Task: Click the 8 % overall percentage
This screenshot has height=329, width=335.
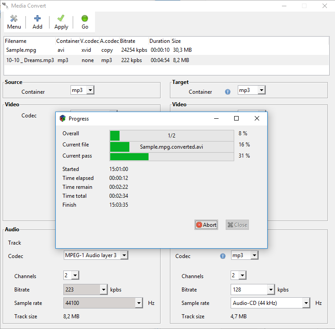Action: point(243,133)
